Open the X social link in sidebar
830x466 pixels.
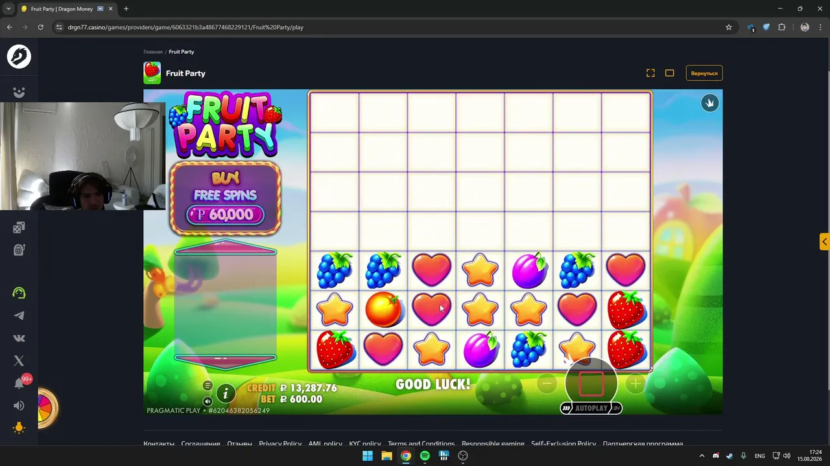pos(19,361)
